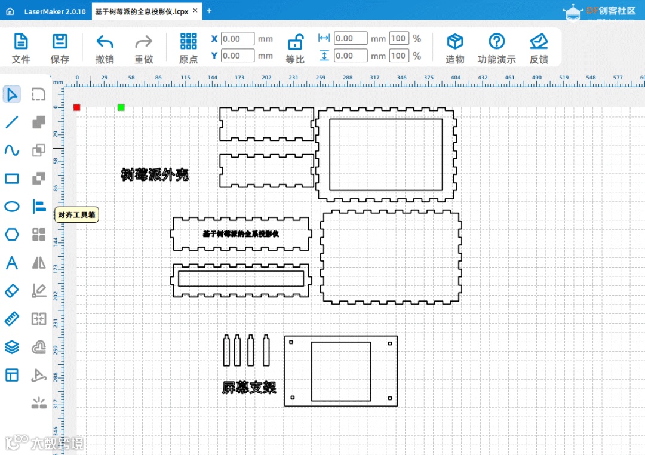Close the 基于树莓派的全息投影仪.lcpx tab
645x455 pixels.
[195, 11]
